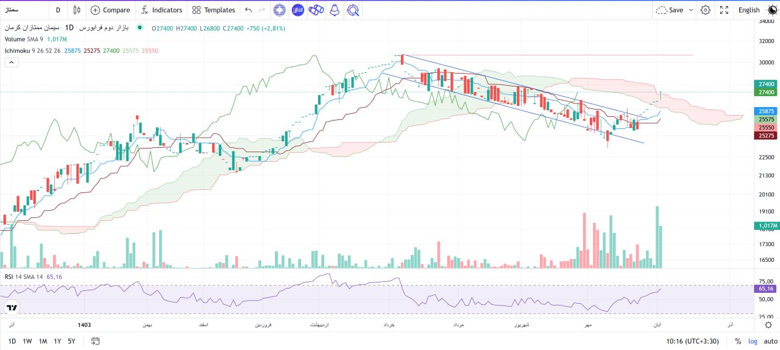The image size is (780, 350).
Task: Click the bell alert icon
Action: [334, 10]
